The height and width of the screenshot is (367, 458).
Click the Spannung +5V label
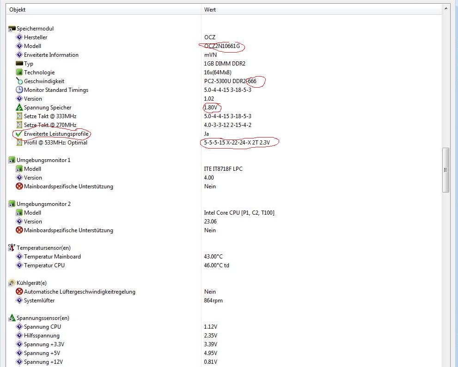42,353
